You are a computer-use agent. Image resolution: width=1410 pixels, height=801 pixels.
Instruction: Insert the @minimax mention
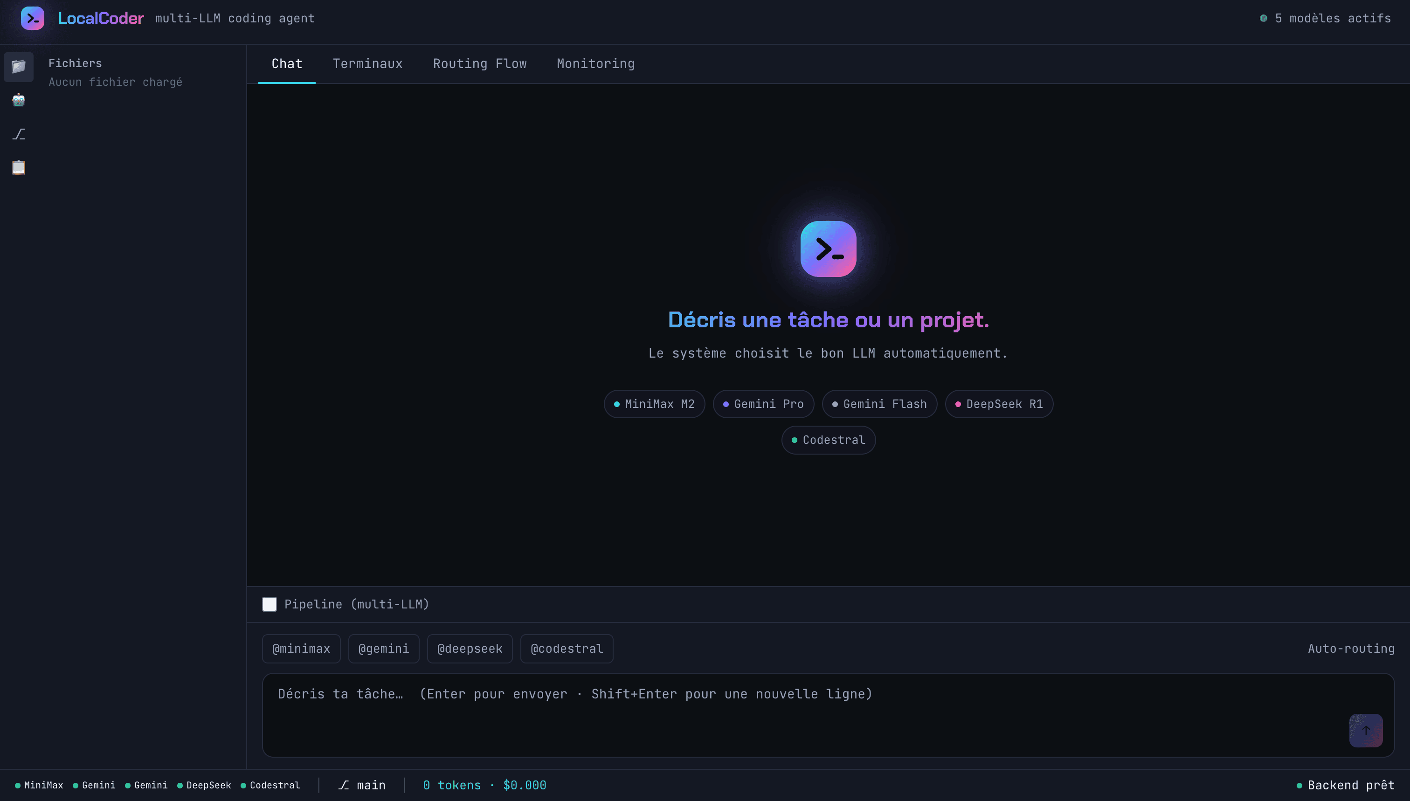pyautogui.click(x=302, y=649)
